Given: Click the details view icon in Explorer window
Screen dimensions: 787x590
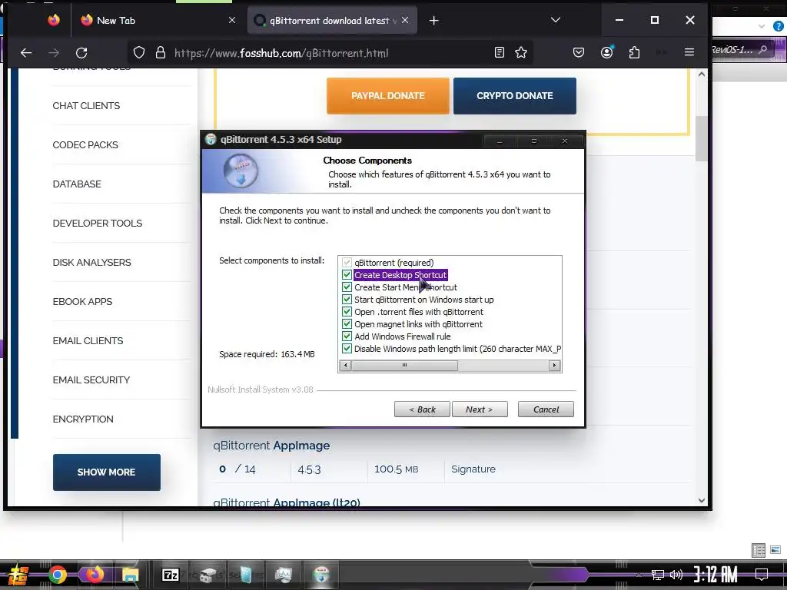Looking at the screenshot, I should pyautogui.click(x=759, y=550).
